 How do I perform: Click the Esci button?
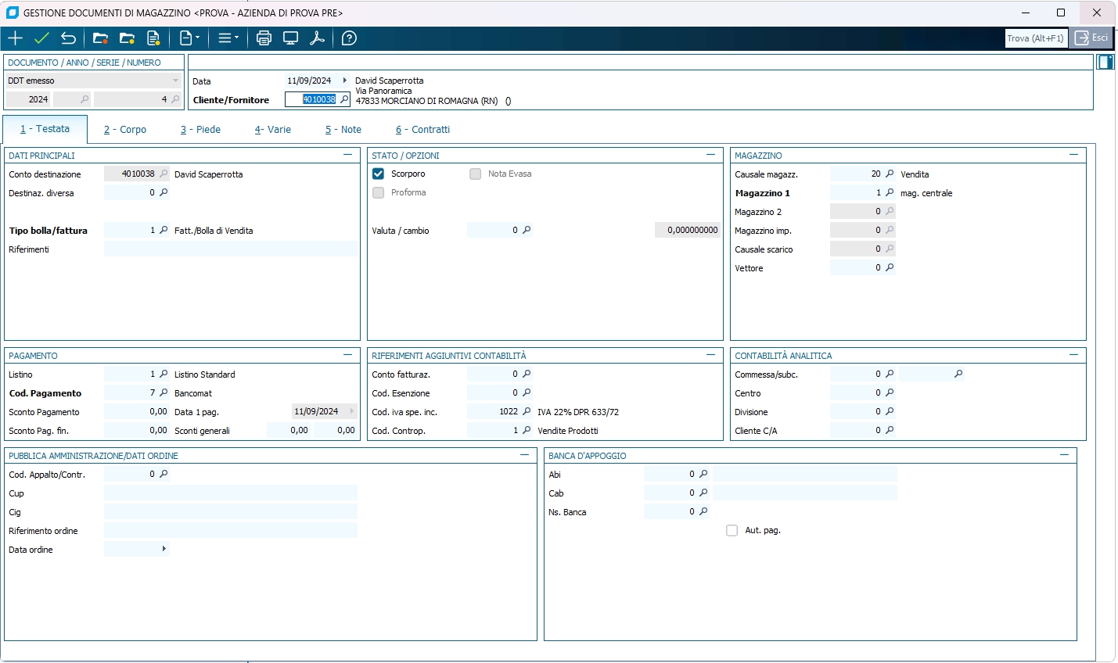(x=1091, y=38)
